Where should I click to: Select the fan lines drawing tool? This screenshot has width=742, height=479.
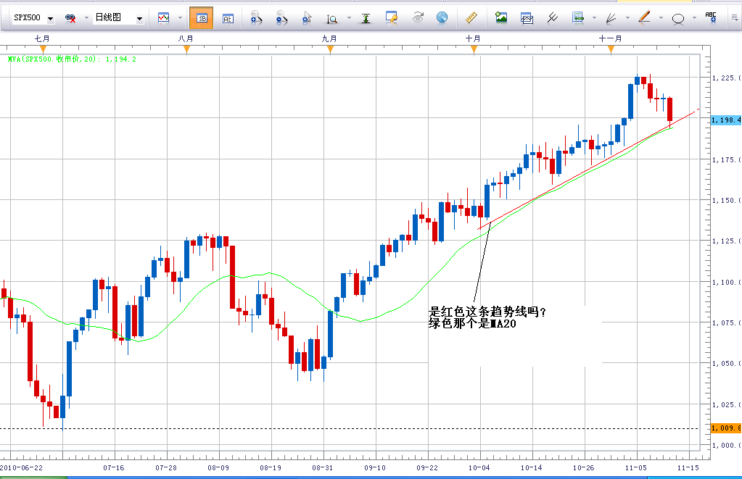point(611,18)
